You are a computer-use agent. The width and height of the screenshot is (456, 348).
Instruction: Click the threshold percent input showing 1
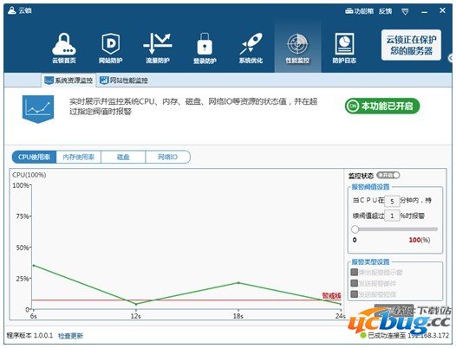(392, 216)
